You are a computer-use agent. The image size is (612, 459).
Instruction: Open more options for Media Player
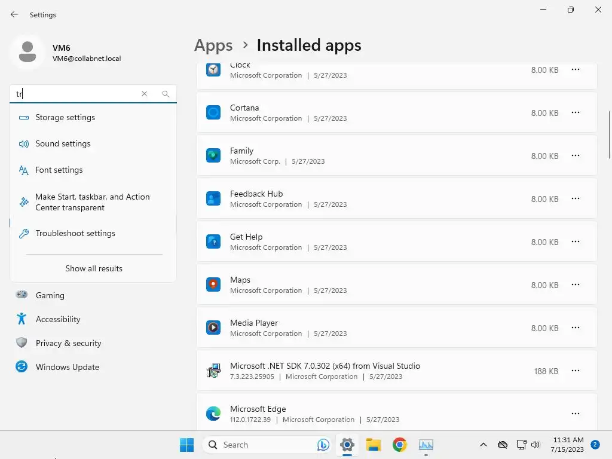[576, 328]
